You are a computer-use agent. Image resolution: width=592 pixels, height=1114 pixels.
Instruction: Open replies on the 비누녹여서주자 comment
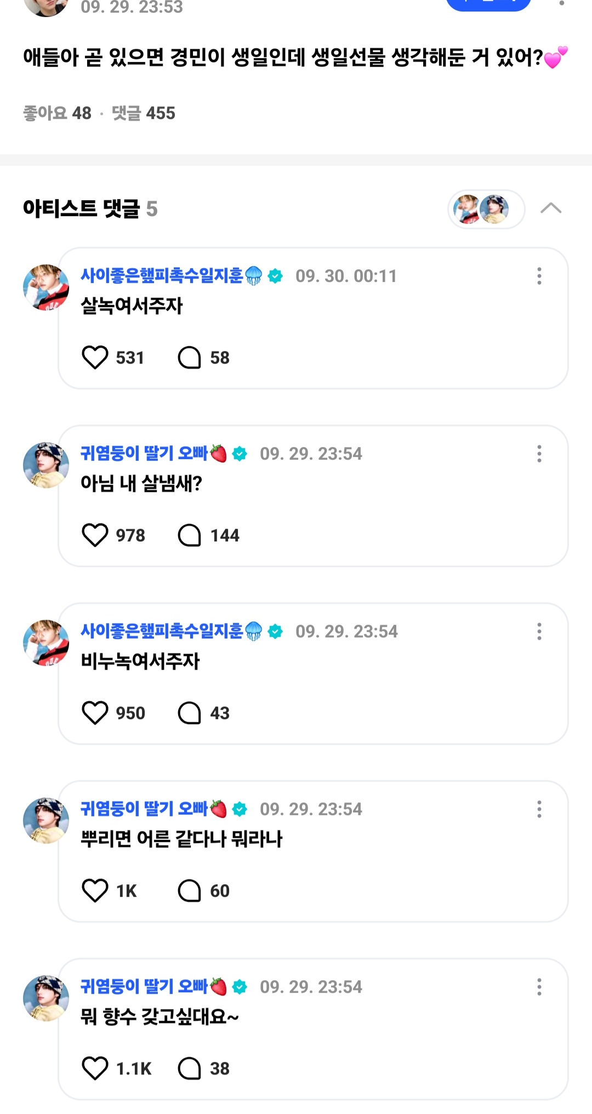click(x=190, y=713)
